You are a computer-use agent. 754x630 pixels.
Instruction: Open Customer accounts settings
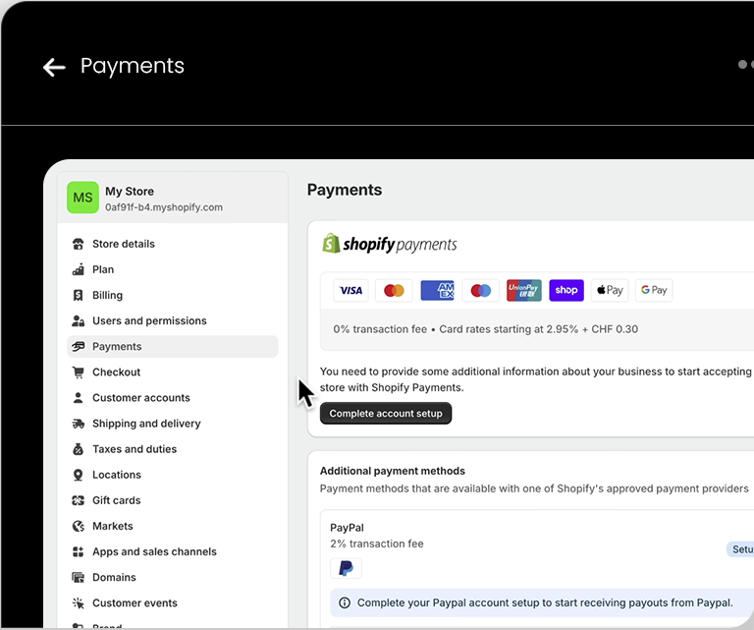[172, 397]
